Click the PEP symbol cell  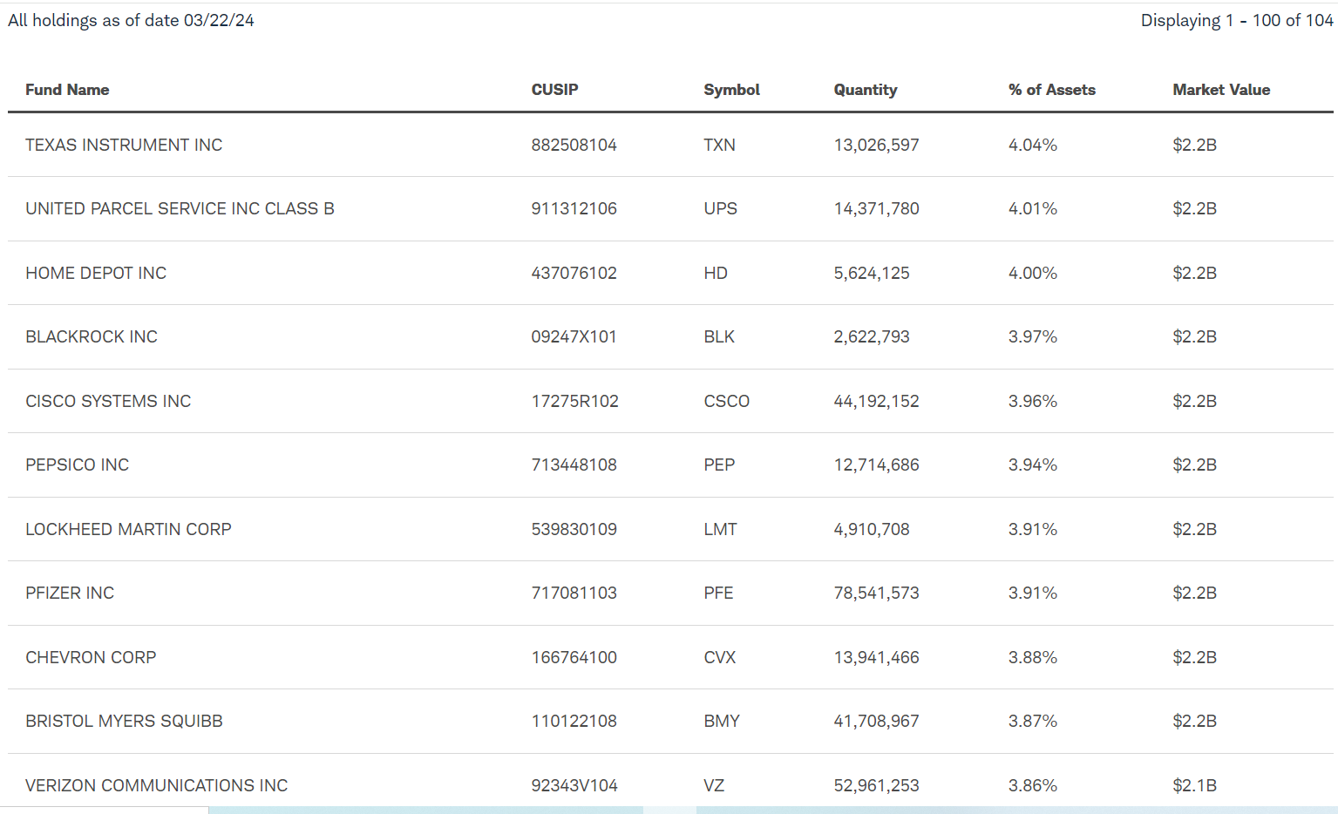(719, 465)
